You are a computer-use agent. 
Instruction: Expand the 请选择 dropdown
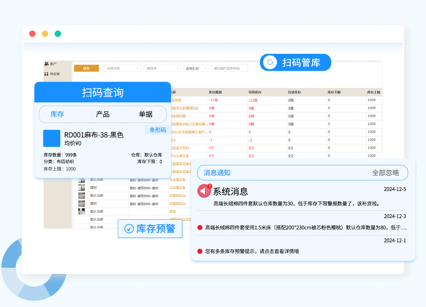click(x=162, y=68)
